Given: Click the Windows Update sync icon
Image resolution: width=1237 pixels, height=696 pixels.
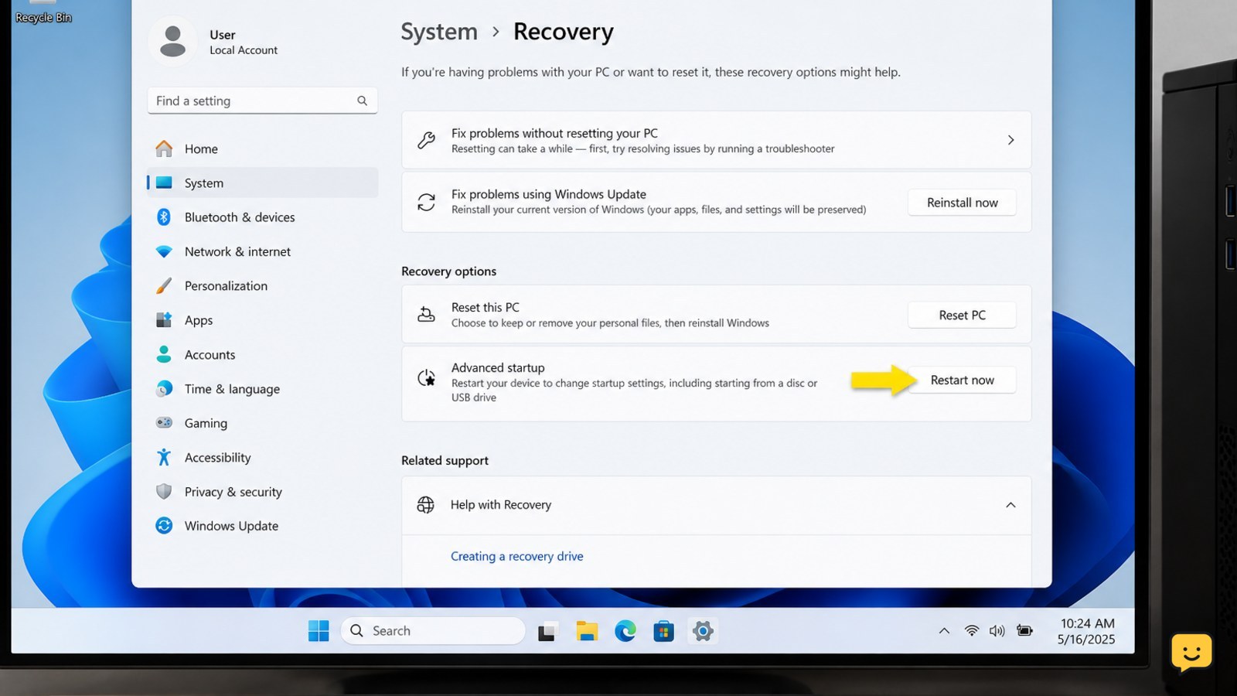Looking at the screenshot, I should tap(164, 526).
